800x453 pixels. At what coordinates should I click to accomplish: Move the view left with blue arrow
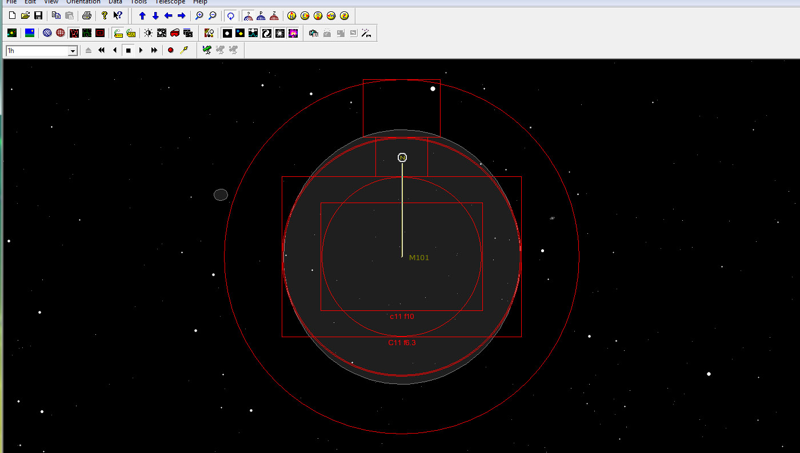(169, 15)
